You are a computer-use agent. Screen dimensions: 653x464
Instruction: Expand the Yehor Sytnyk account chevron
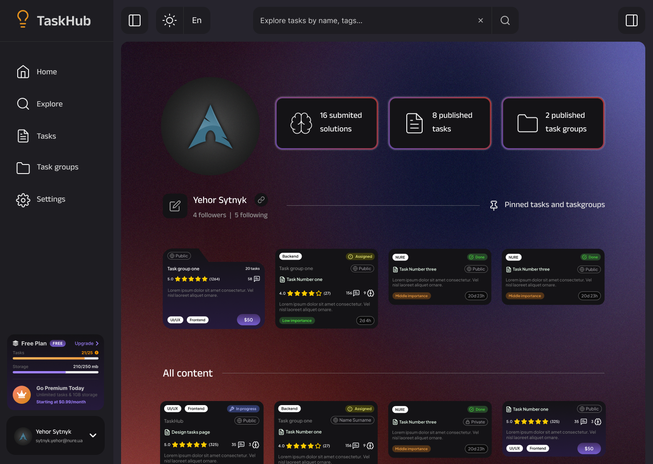[x=93, y=435]
